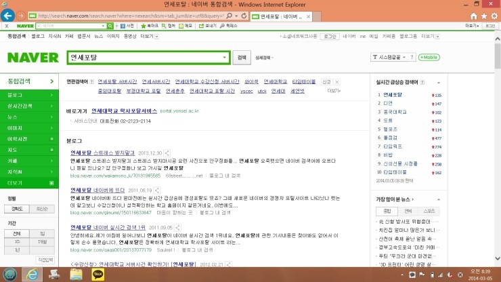501x282 pixels.
Task: Click share icon beside 실시간 검색 1위 post
Action: 177,228
